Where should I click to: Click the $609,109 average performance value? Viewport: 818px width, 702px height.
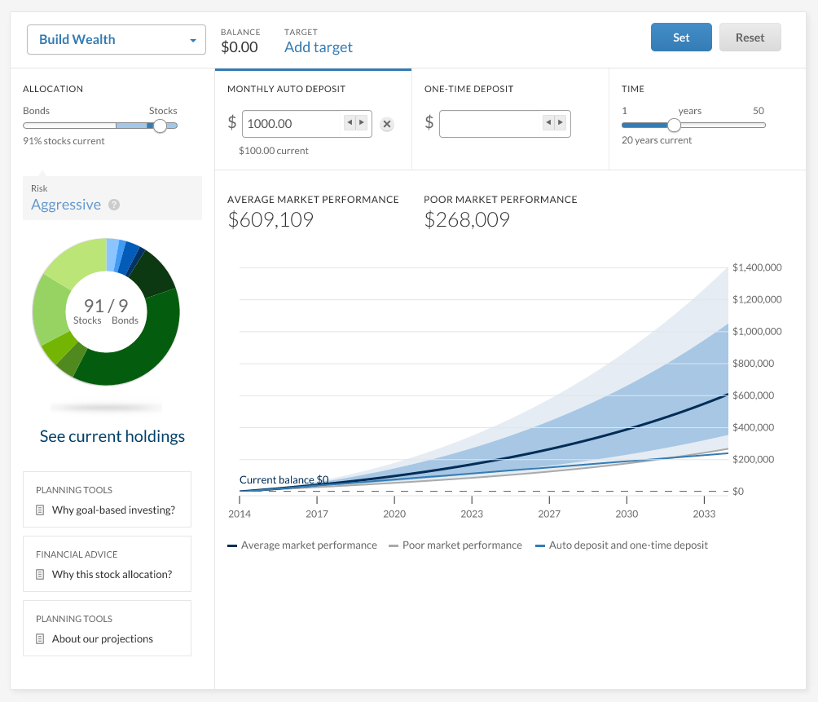[x=270, y=220]
